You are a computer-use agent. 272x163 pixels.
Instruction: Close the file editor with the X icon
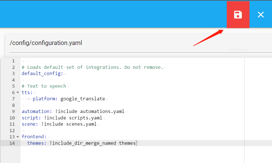click(261, 15)
